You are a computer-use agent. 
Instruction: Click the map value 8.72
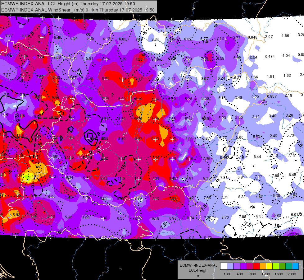pyautogui.click(x=88, y=98)
